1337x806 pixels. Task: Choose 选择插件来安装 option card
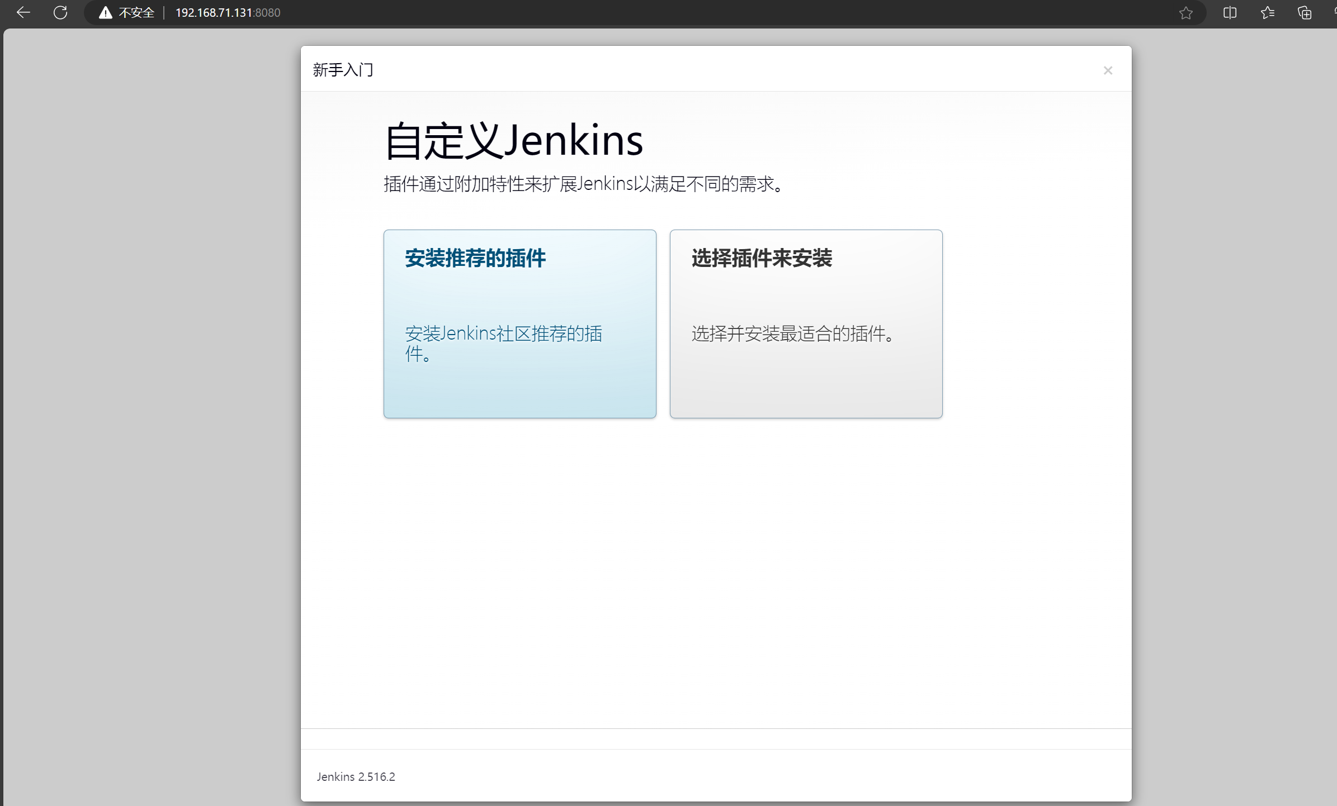(x=806, y=324)
